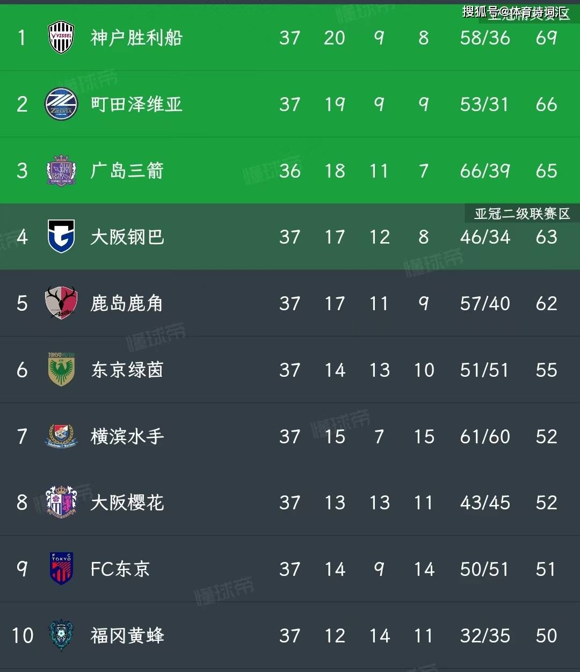580x672 pixels.
Task: Select the 大阪钢巴 table row
Action: 290,237
